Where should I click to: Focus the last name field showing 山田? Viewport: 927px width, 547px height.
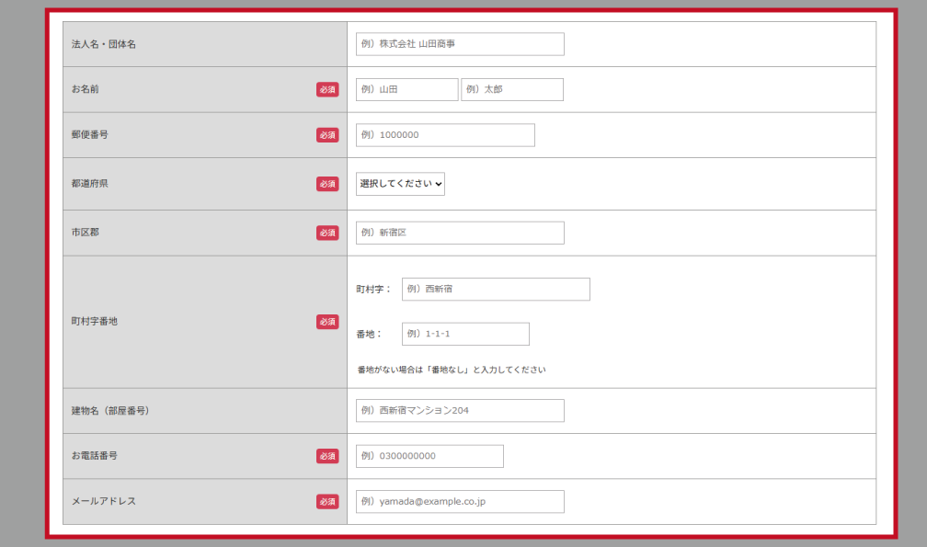click(406, 89)
